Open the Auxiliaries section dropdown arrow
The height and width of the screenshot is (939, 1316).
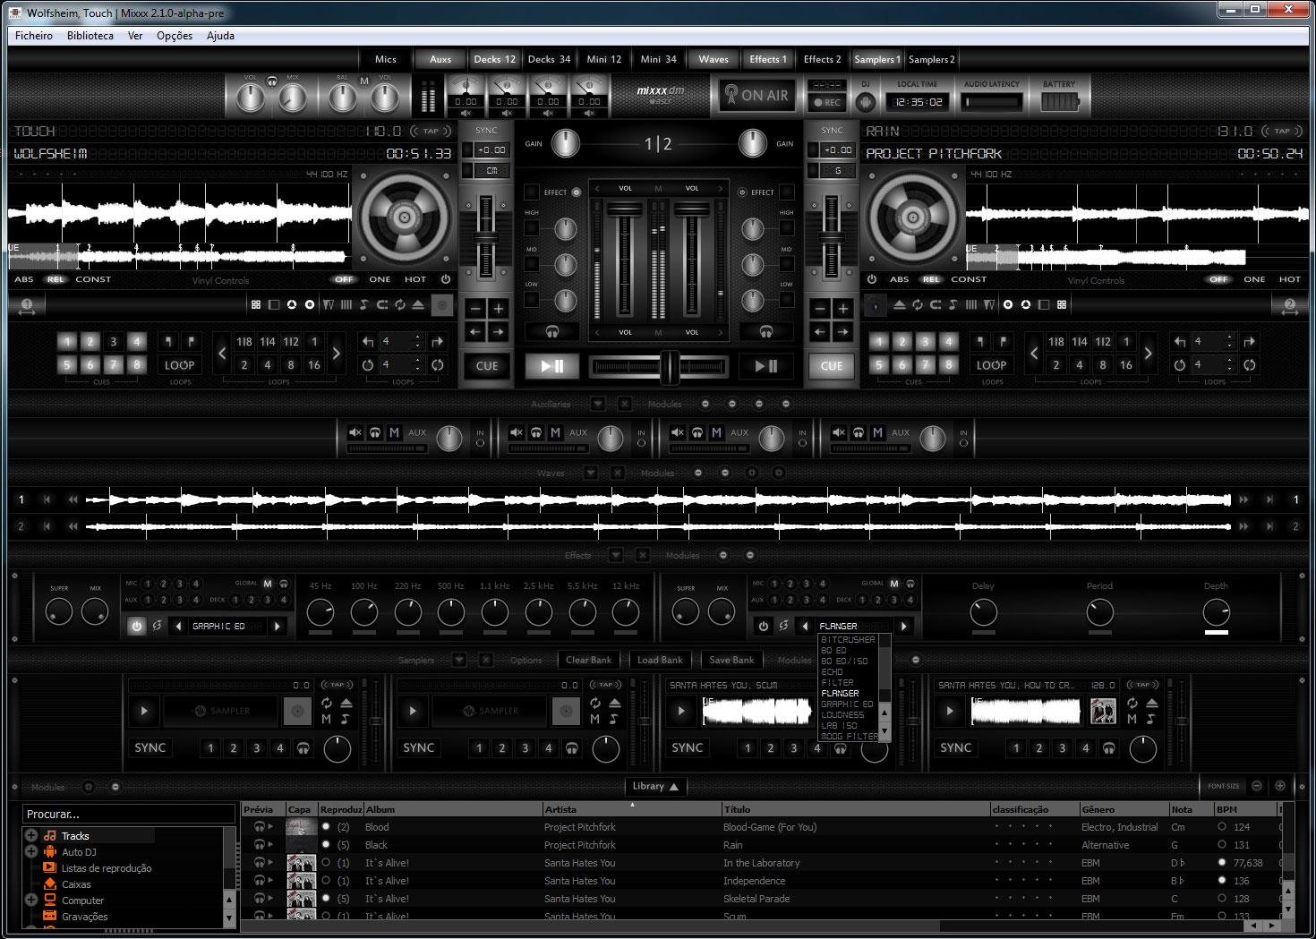(598, 404)
